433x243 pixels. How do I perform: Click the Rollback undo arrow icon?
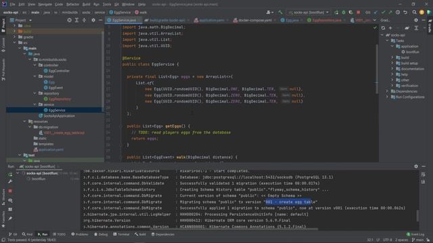(405, 12)
